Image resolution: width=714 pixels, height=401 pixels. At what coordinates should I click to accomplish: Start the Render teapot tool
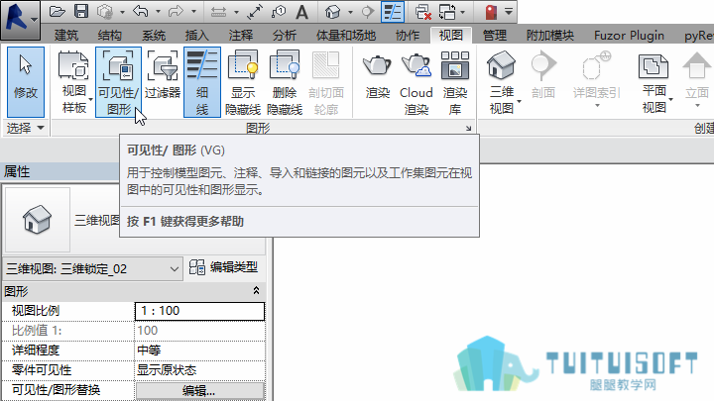(378, 75)
